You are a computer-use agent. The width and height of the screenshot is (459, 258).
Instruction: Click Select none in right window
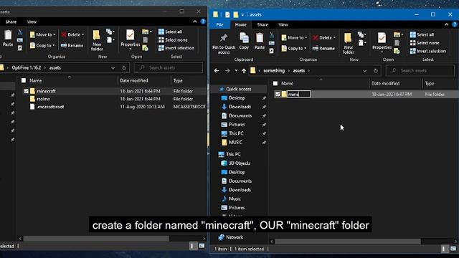click(x=425, y=43)
